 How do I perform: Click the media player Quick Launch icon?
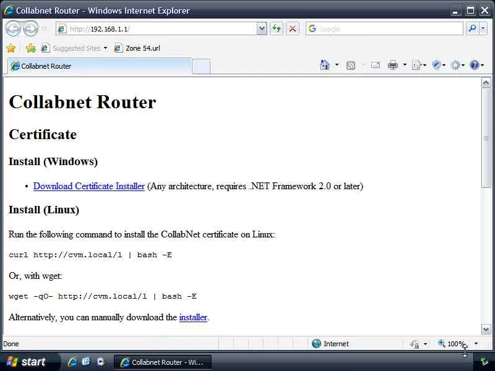pyautogui.click(x=100, y=362)
